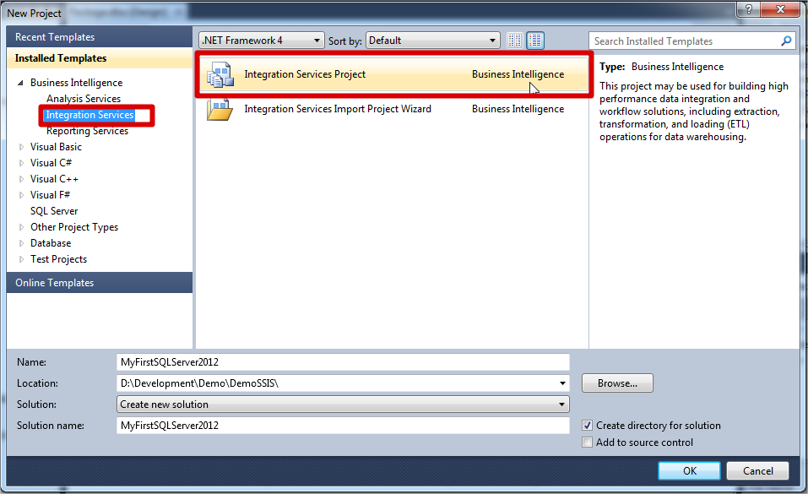Viewport: 808px width, 494px height.
Task: Open the Sort by Default dropdown
Action: [433, 41]
